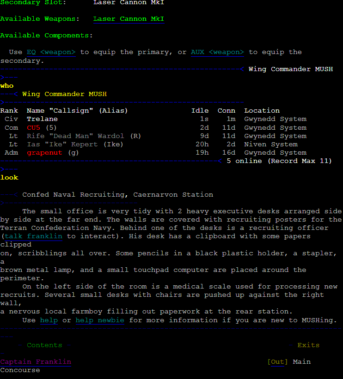Select Captain Franklin in the Contents list
Screen dimensions: 343x379
(36, 361)
